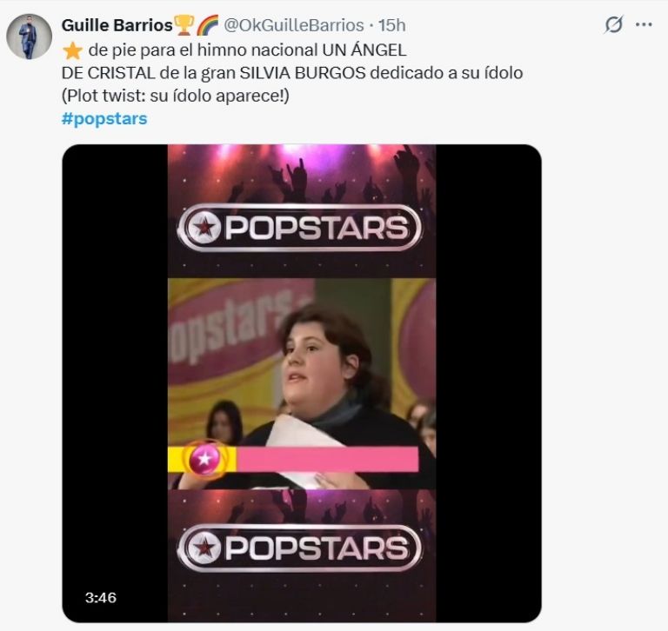This screenshot has height=631, width=668.
Task: Click the star emoji starting the tweet
Action: pyautogui.click(x=71, y=50)
